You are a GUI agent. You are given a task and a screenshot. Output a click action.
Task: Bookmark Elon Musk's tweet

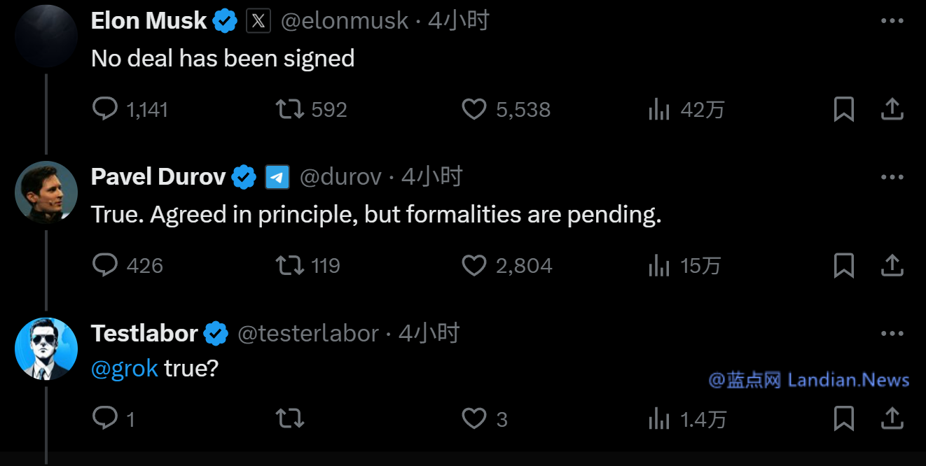843,109
